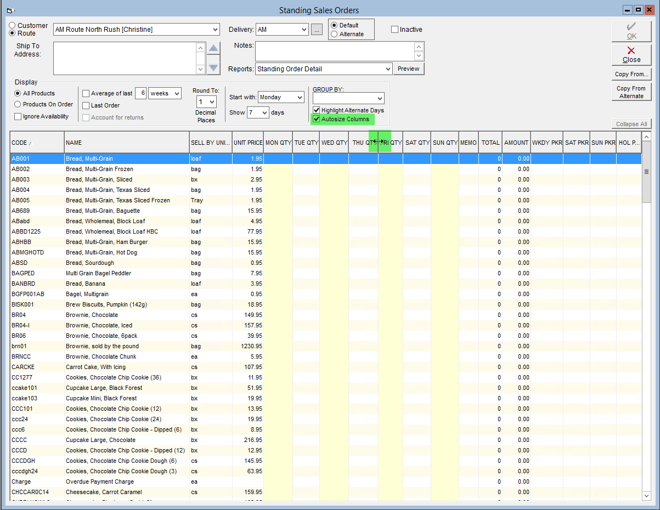The width and height of the screenshot is (660, 510).
Task: Click the MEMO column header
Action: 469,143
